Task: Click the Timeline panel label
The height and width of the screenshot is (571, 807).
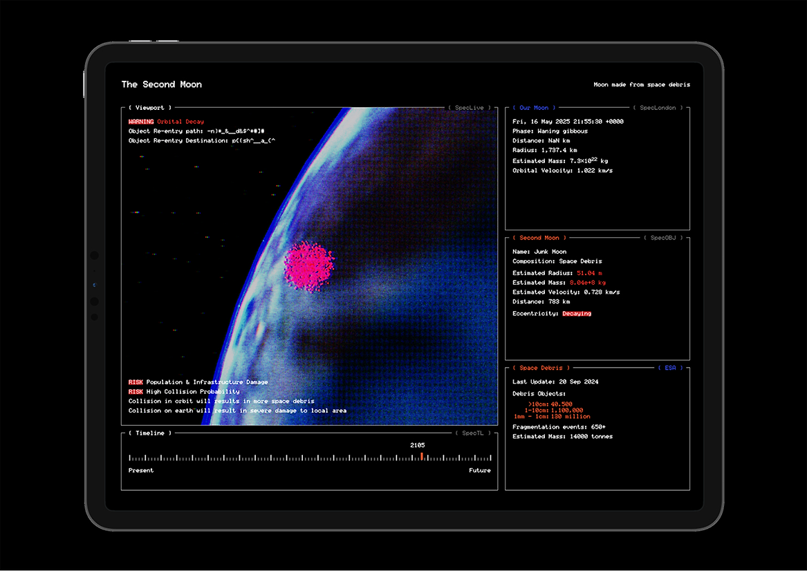Action: tap(150, 433)
